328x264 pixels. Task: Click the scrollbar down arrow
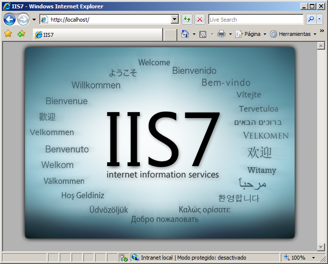[x=321, y=247]
